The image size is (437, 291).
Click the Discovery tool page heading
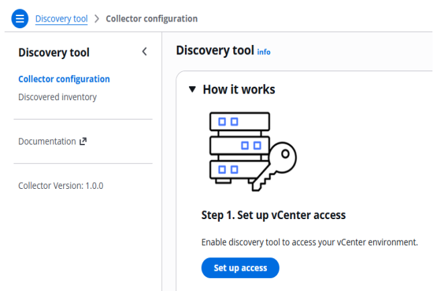(x=214, y=50)
